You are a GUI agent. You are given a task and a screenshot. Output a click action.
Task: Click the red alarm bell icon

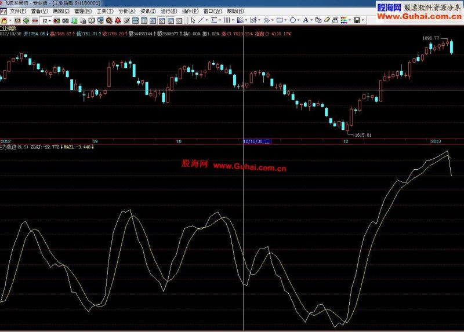click(x=118, y=20)
